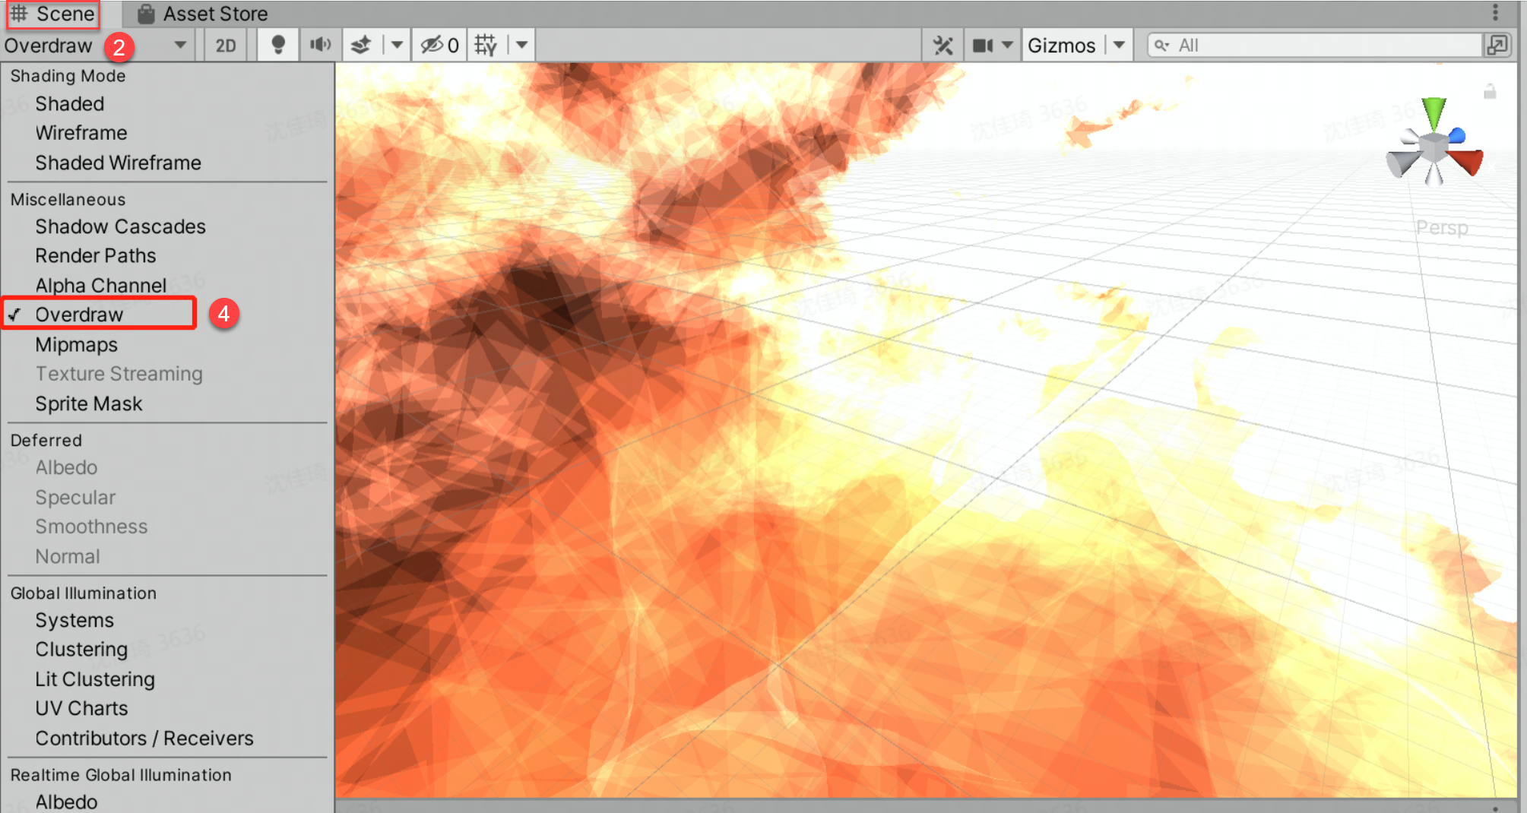Open component editor tools icon
This screenshot has height=813, width=1527.
click(942, 46)
